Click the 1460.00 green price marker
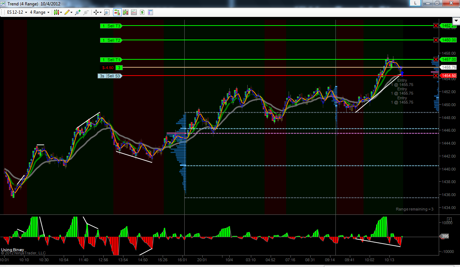Viewport: 460px width, 267px height. click(x=449, y=40)
